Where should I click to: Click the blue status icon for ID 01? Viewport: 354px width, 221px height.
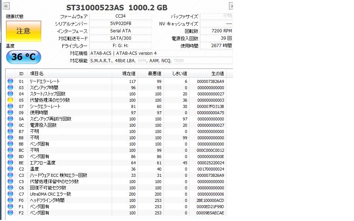point(10,81)
